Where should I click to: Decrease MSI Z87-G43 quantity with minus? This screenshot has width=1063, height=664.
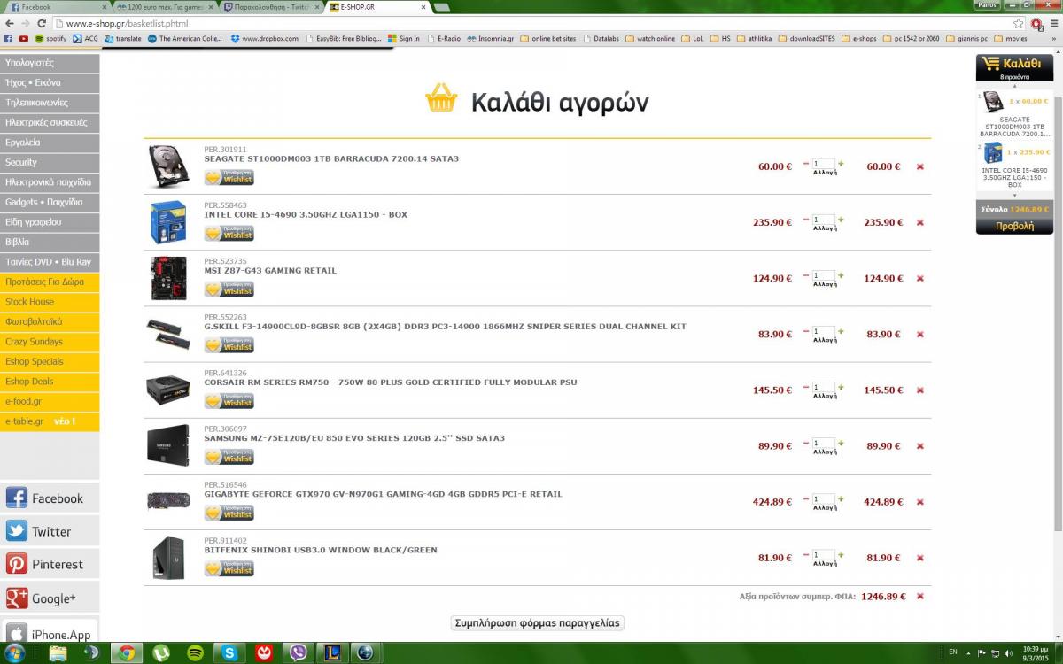coord(806,275)
